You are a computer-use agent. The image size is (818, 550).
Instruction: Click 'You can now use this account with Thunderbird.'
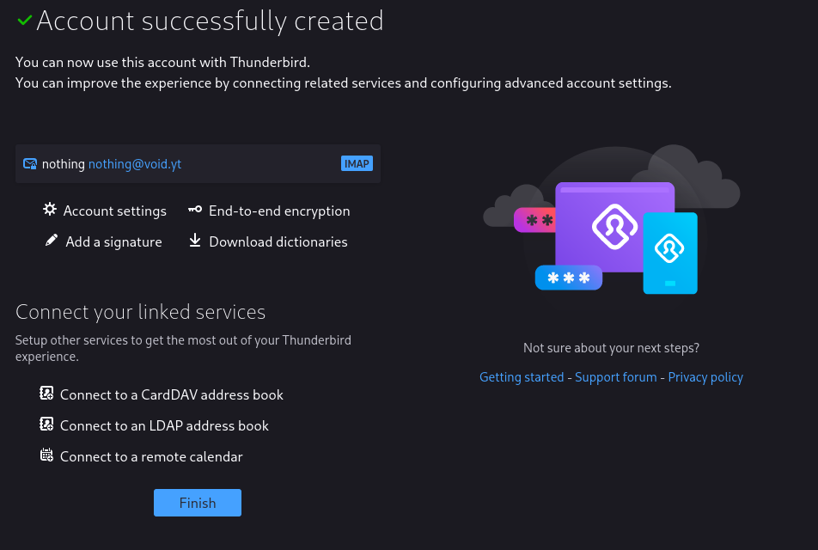point(162,62)
